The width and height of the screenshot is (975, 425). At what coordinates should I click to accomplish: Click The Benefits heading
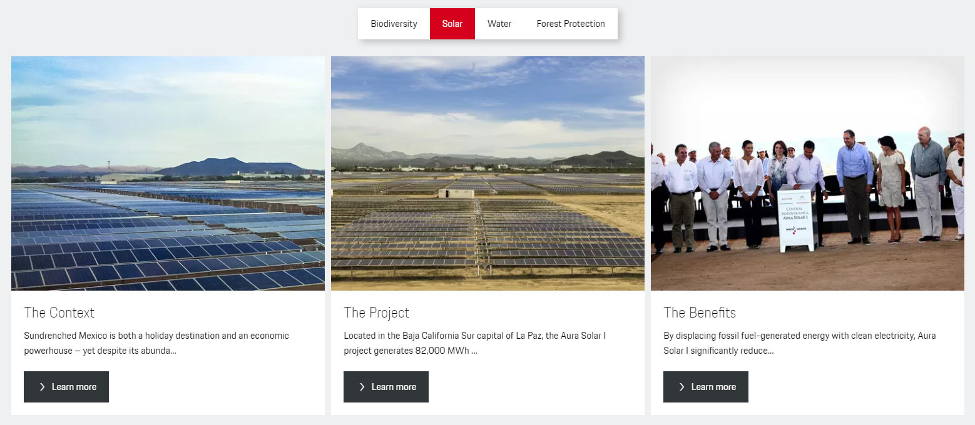(700, 312)
